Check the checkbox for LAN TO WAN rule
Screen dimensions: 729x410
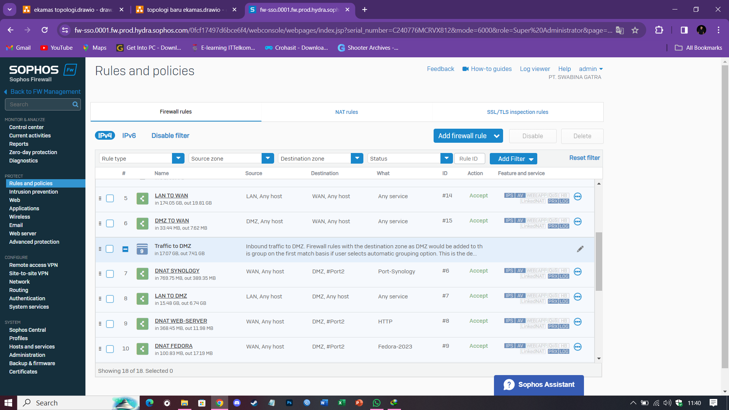(x=110, y=199)
